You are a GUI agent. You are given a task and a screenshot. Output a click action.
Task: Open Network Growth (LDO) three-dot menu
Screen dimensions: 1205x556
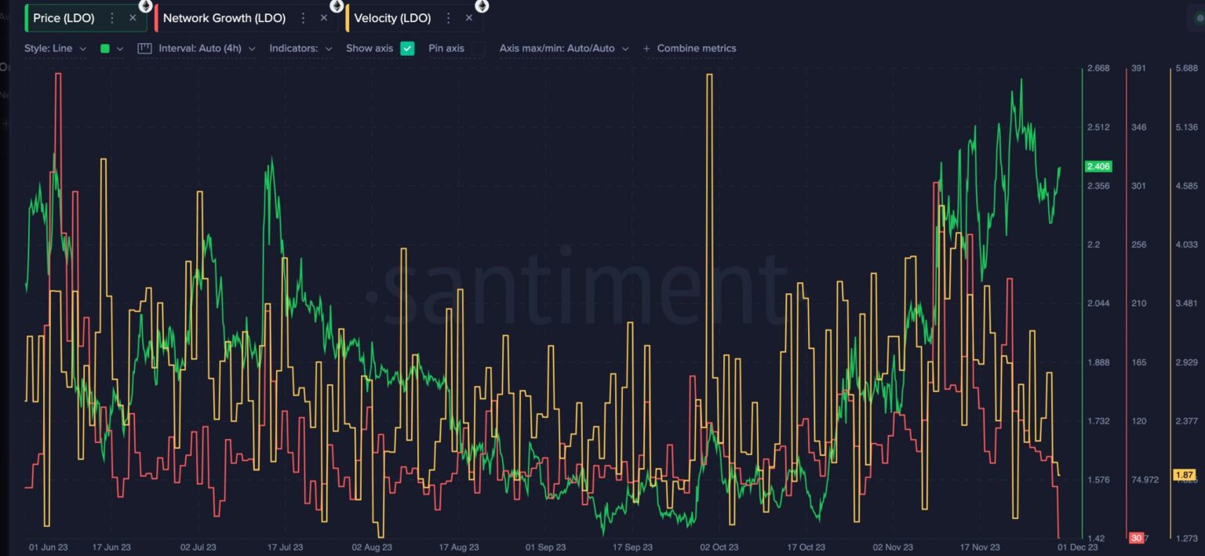click(304, 18)
